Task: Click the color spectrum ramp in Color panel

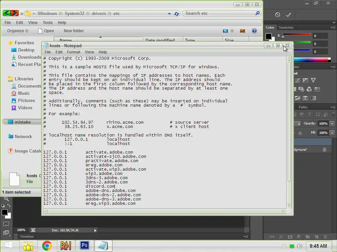Action: coord(312,60)
